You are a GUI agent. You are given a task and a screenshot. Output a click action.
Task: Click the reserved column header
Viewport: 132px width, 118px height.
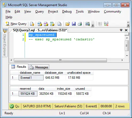pyautogui.click(x=28, y=89)
